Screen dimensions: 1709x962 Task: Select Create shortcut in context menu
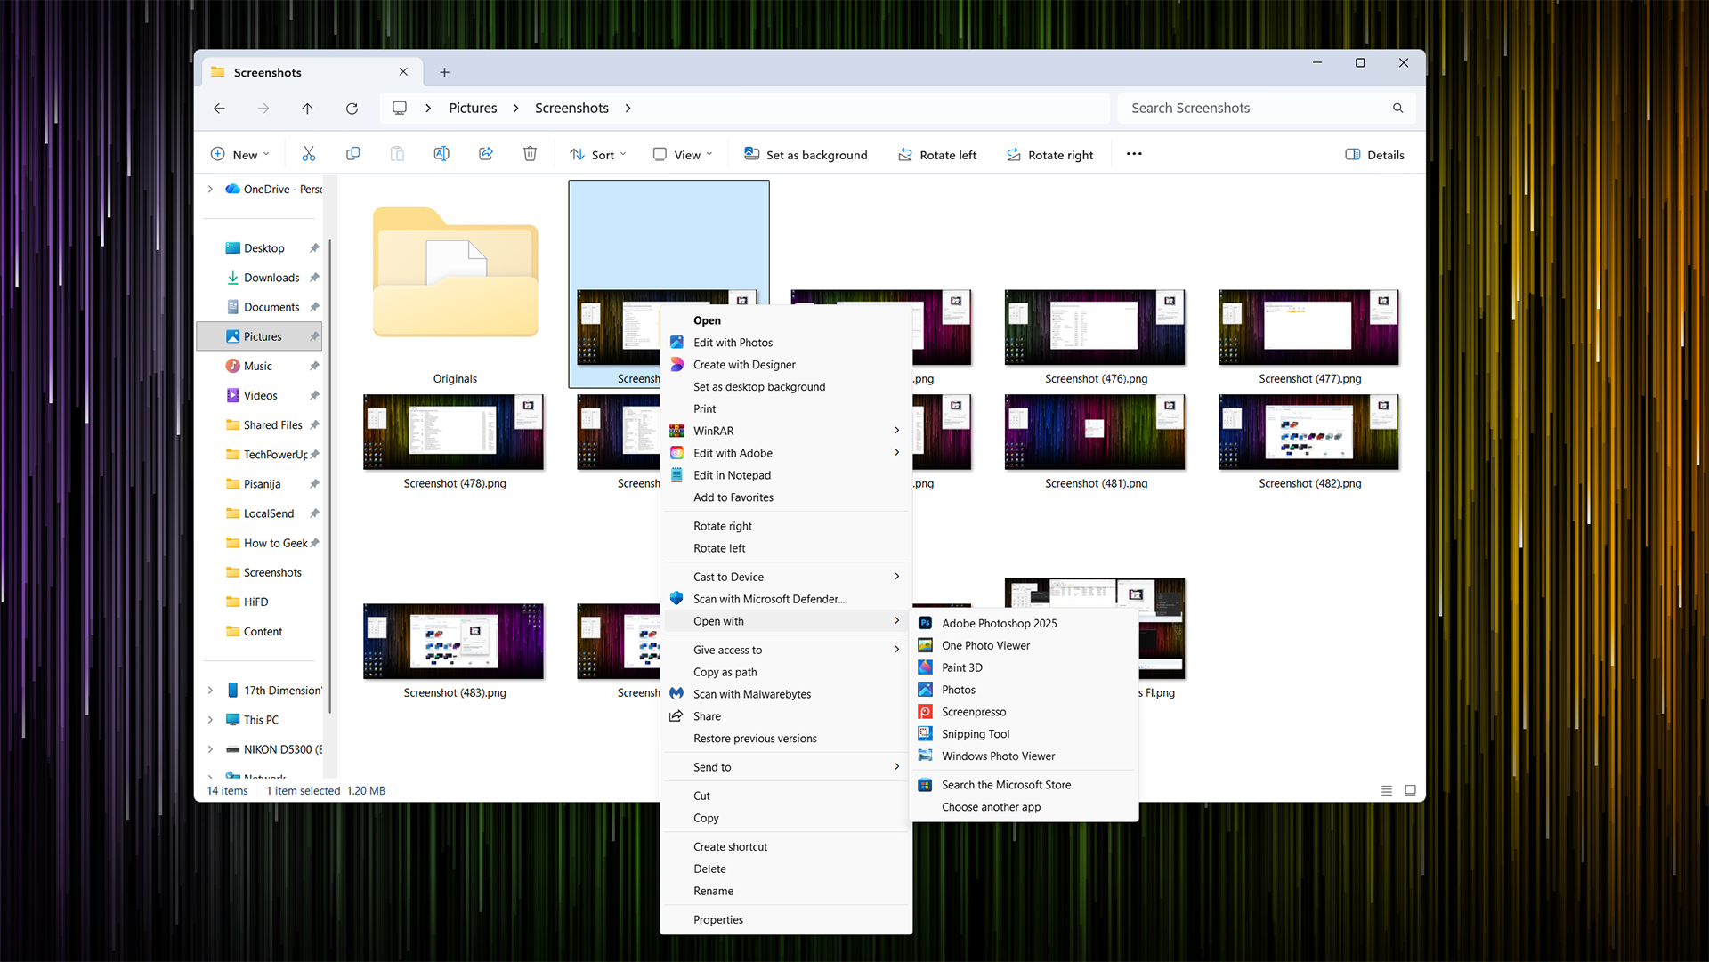coord(786,846)
